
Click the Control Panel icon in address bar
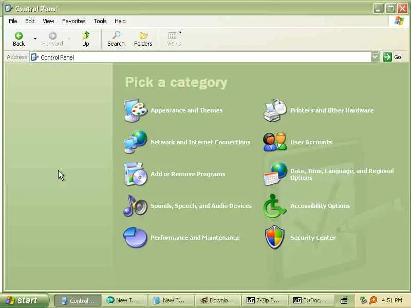pyautogui.click(x=34, y=57)
